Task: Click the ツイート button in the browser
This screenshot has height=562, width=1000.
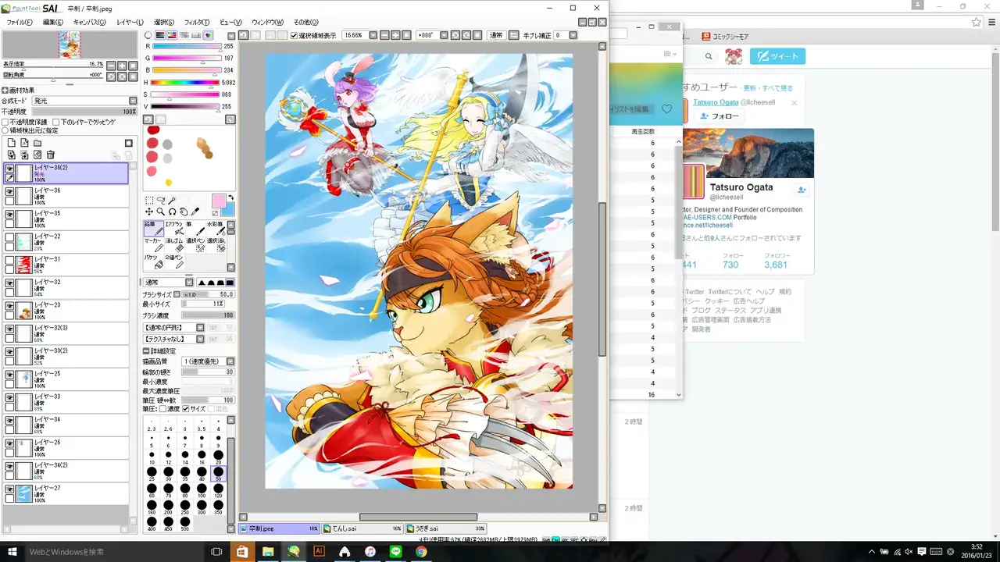Action: pos(777,56)
